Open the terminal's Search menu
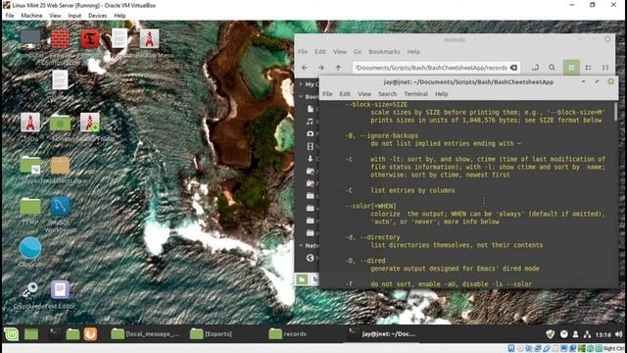627x353 pixels. (x=388, y=94)
